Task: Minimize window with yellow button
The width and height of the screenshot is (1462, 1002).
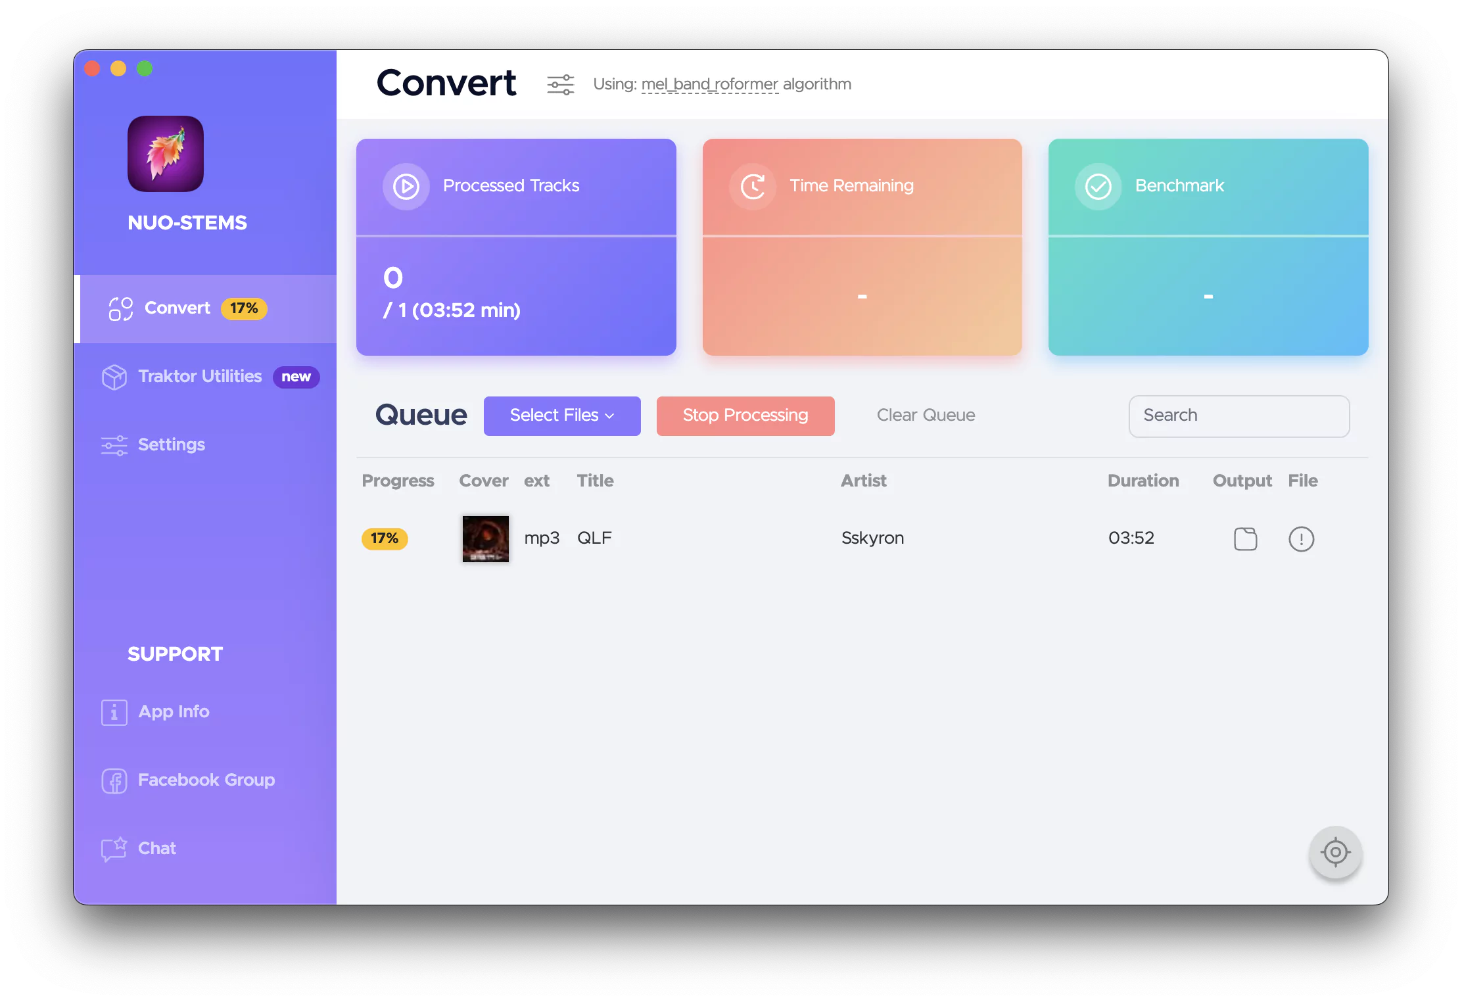Action: (118, 68)
